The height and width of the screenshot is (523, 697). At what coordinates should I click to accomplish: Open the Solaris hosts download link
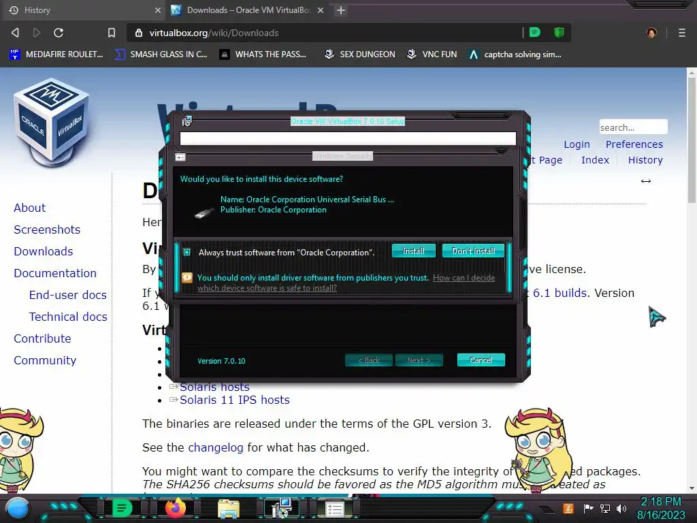tap(214, 387)
